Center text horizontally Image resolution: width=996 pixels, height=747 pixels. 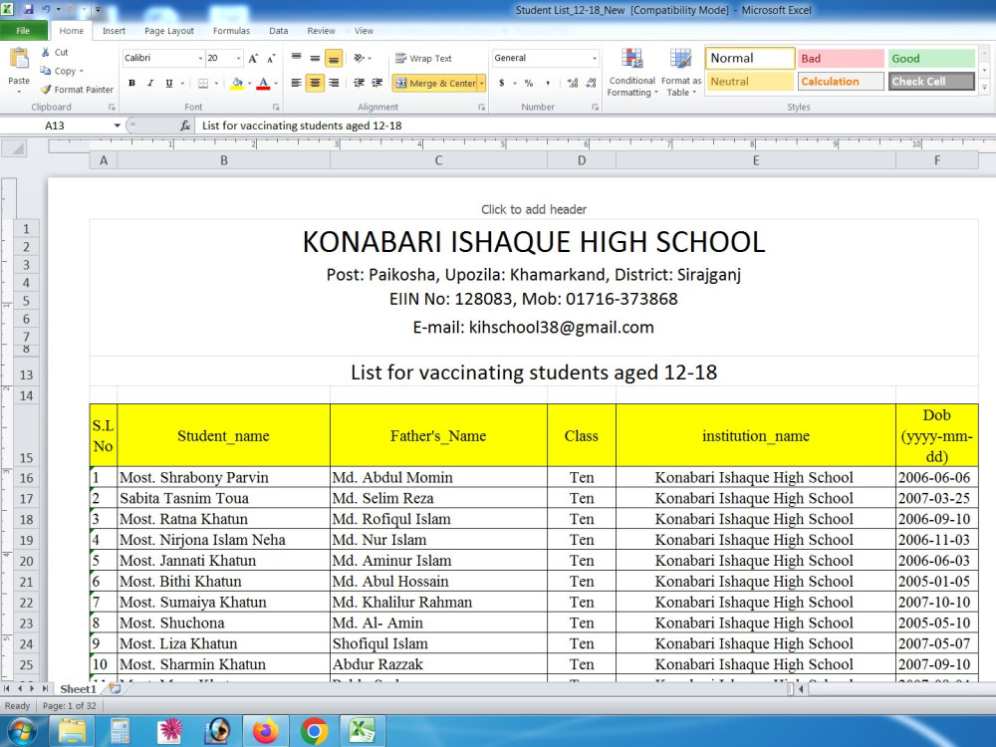(315, 83)
